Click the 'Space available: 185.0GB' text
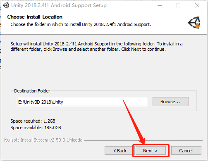Viewport: 208px width, 161px height. (x=36, y=128)
